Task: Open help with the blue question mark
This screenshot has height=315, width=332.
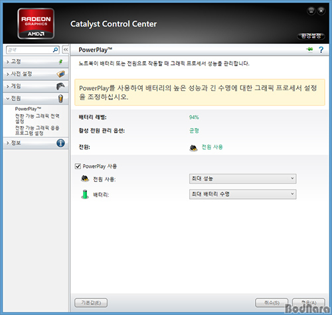Action: pos(321,50)
